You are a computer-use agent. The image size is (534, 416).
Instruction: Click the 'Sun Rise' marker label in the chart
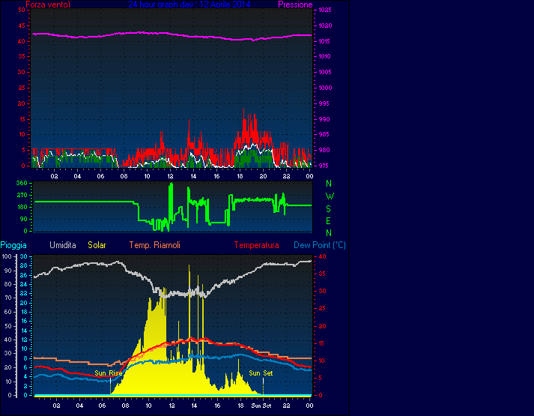(109, 373)
